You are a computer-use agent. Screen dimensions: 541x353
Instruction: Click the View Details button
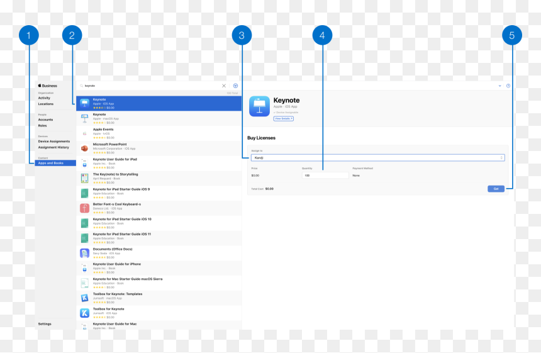pos(284,119)
